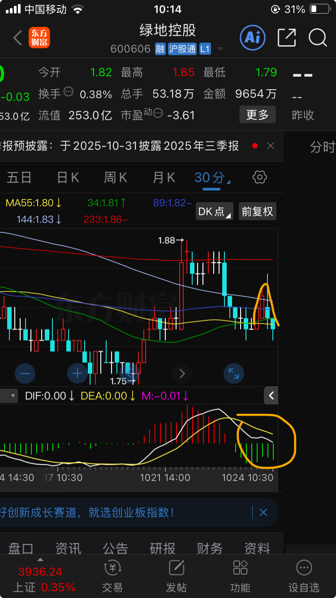Switch to 五日 chart tab
The height and width of the screenshot is (598, 336).
[x=19, y=178]
